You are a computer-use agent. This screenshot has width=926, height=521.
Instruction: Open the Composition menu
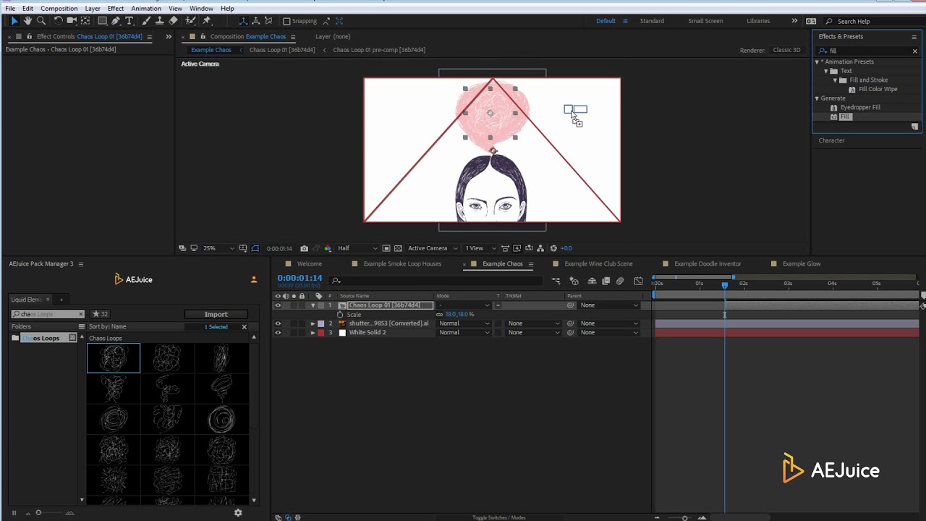point(59,8)
